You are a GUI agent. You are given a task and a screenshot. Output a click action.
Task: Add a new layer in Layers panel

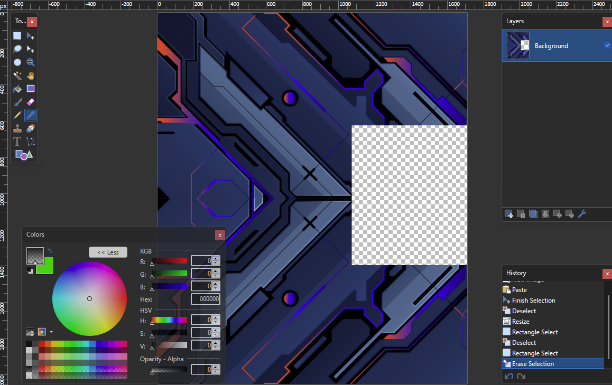(508, 214)
